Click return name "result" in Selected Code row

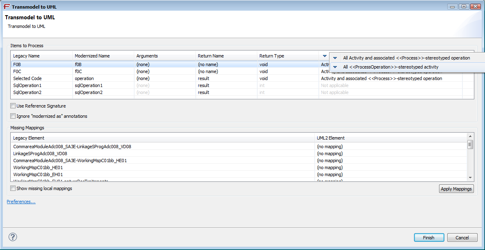click(226, 78)
